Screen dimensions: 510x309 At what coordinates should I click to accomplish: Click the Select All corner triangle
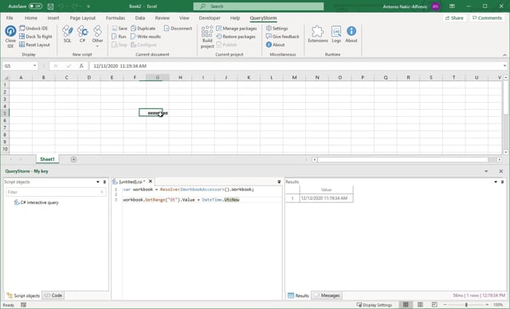[x=6, y=77]
